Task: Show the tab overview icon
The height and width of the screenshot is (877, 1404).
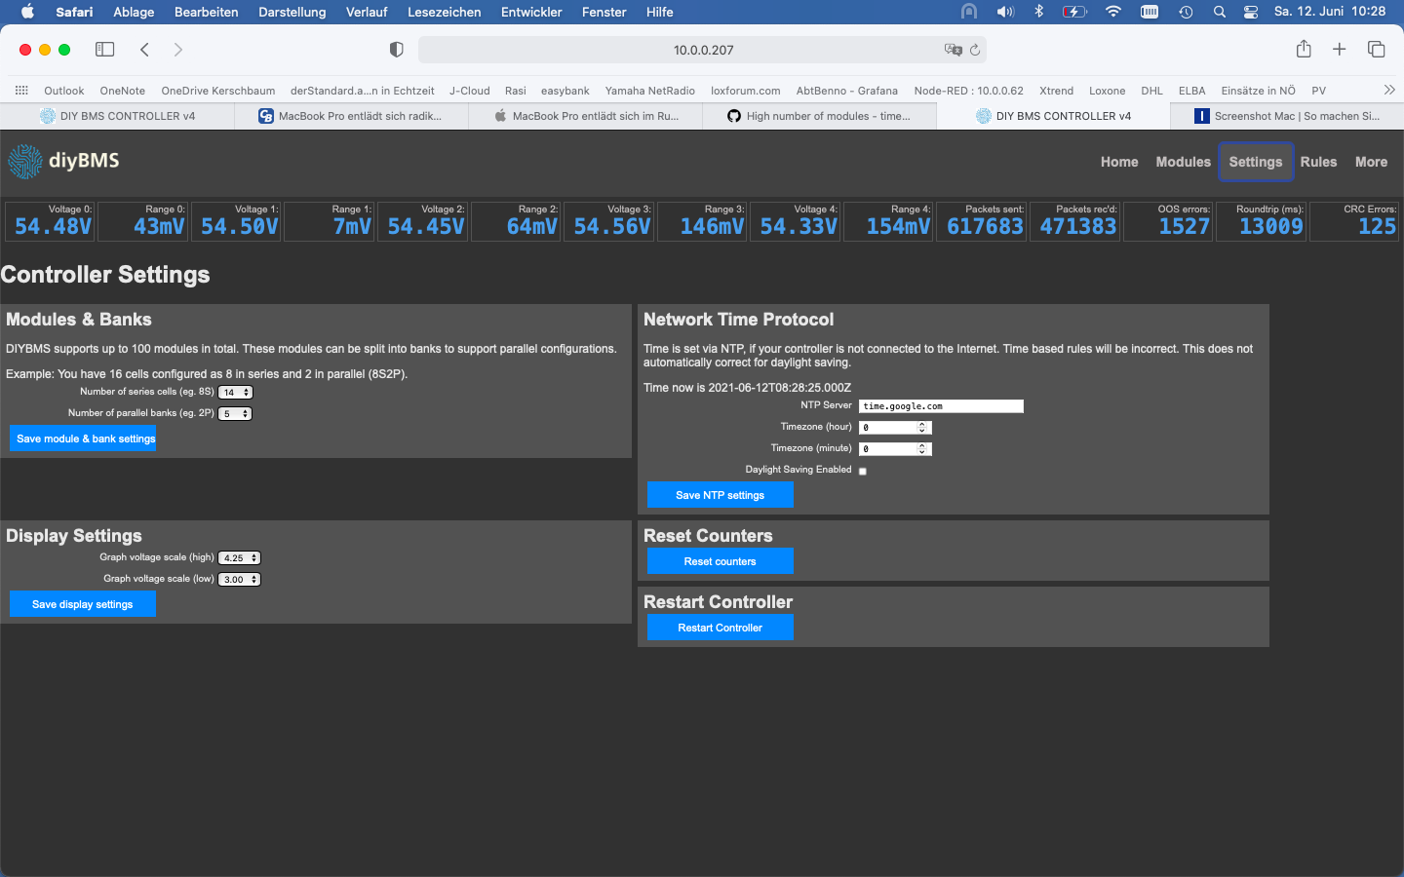Action: click(1377, 49)
